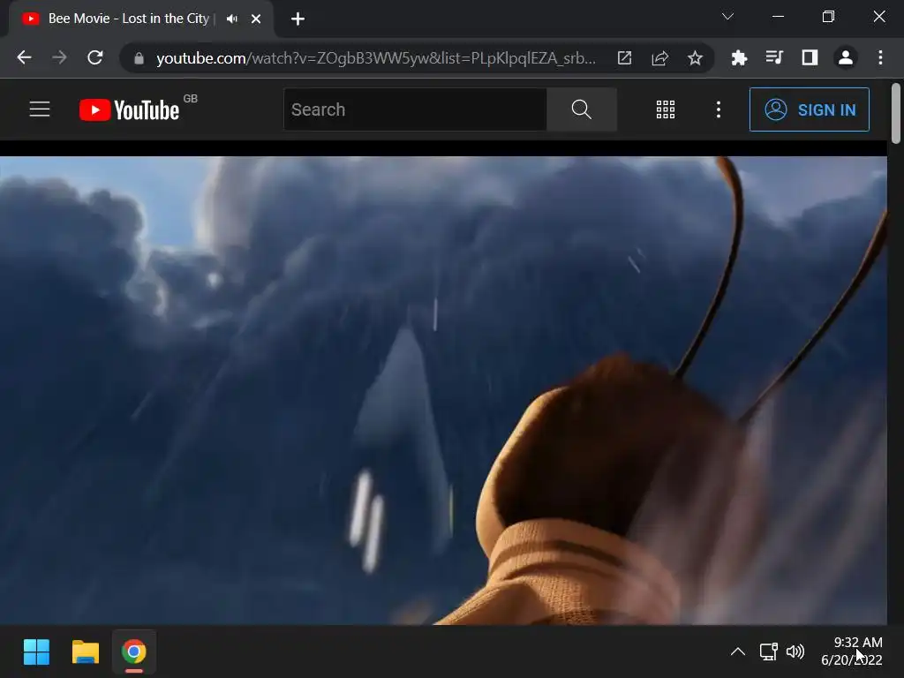
Task: Open the tab search dropdown arrow
Action: tap(727, 17)
